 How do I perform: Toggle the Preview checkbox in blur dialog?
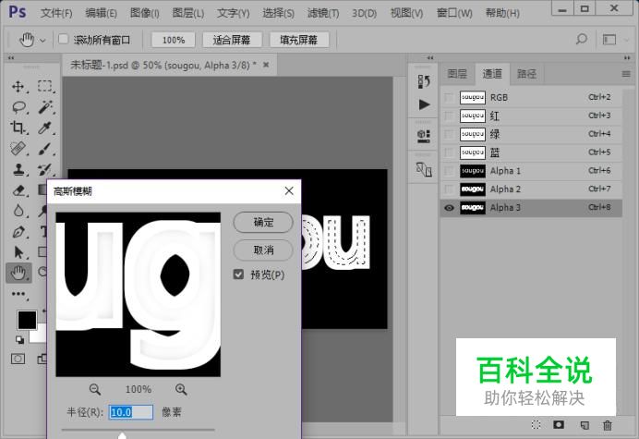click(x=238, y=274)
